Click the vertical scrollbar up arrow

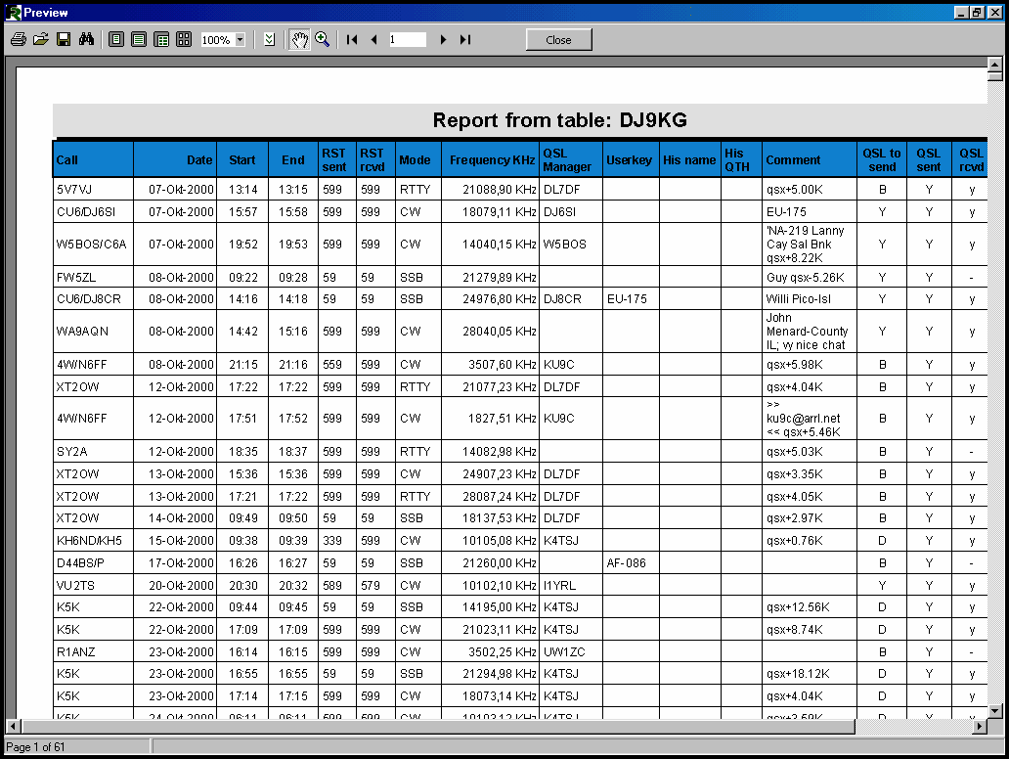995,64
